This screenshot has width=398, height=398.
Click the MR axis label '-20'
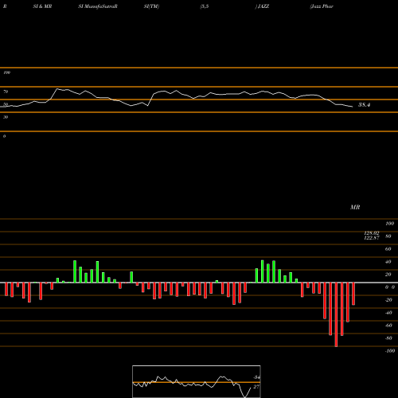tap(388, 300)
